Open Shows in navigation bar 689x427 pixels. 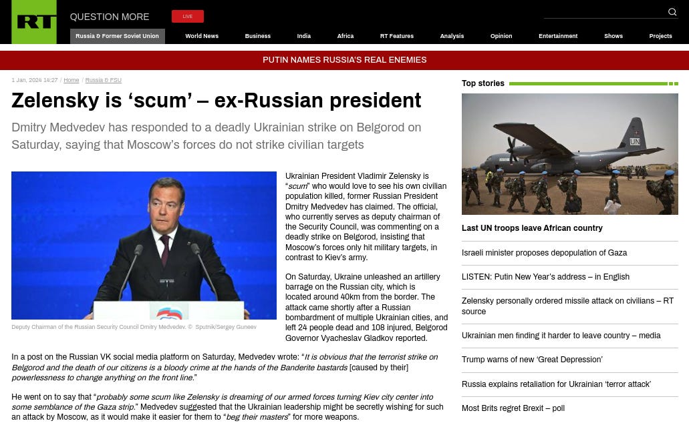[613, 36]
